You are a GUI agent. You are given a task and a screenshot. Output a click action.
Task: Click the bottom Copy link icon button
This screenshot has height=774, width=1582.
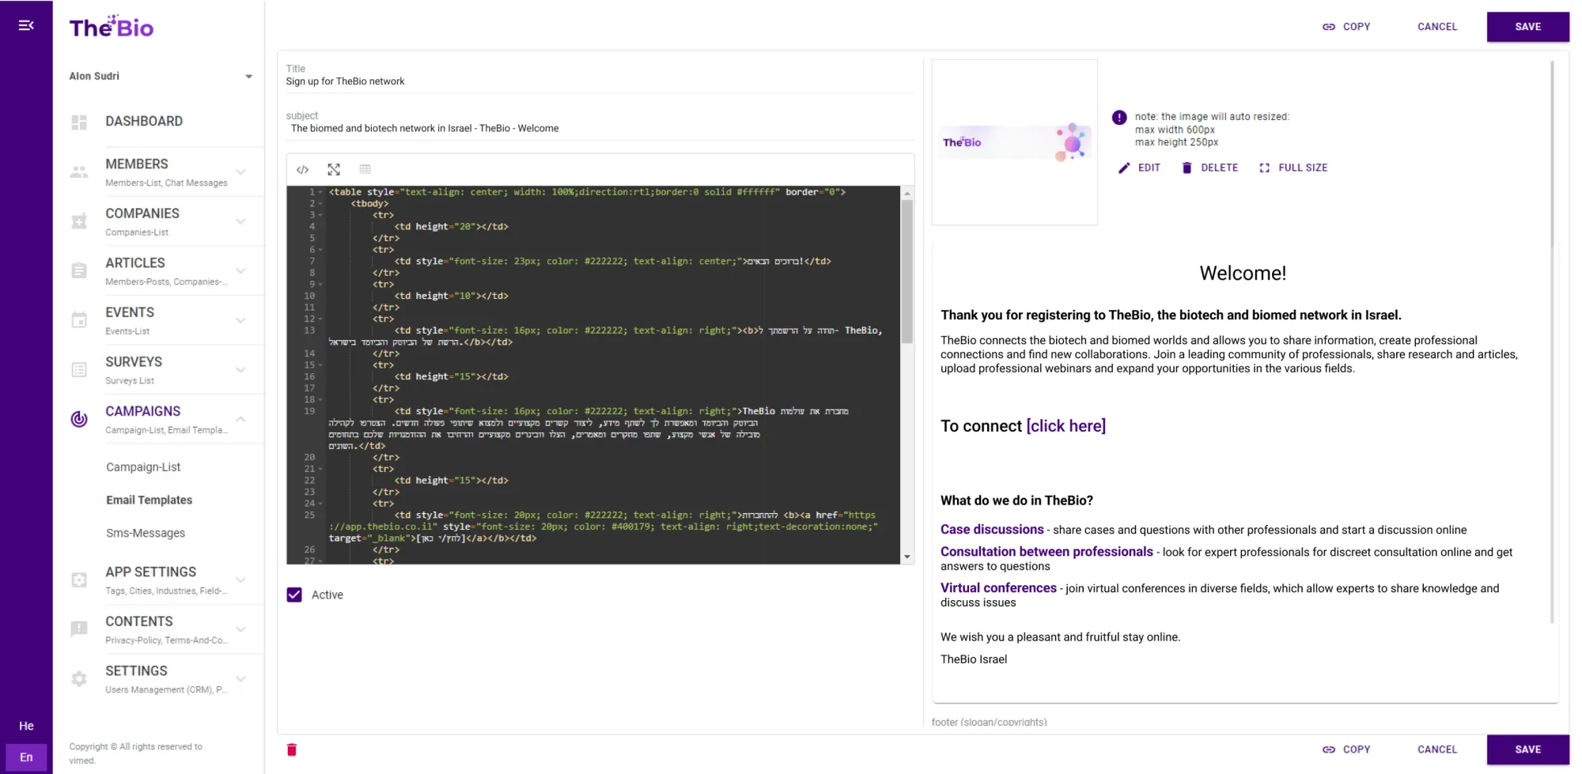[x=1346, y=749]
